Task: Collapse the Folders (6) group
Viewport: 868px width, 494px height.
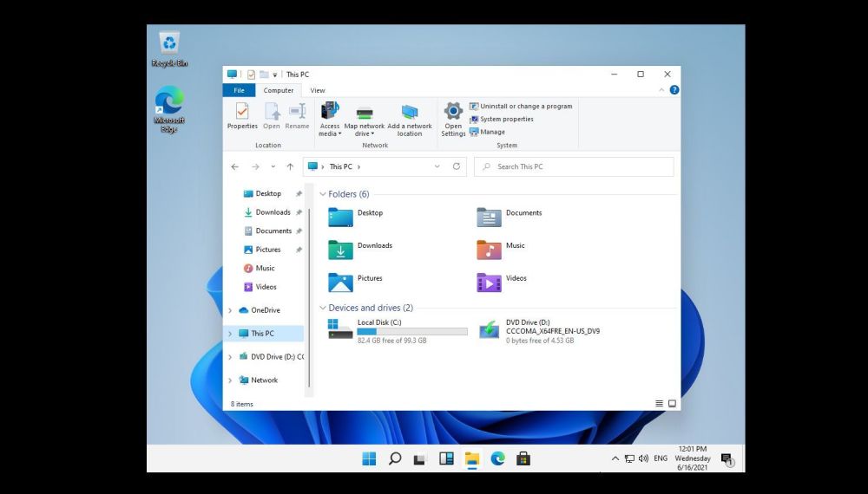Action: (323, 194)
